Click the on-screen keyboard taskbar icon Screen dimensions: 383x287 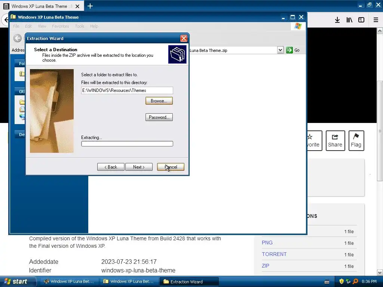coord(327,282)
